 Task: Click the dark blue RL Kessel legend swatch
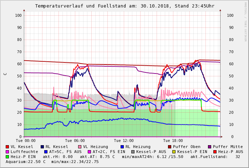click(x=42, y=147)
